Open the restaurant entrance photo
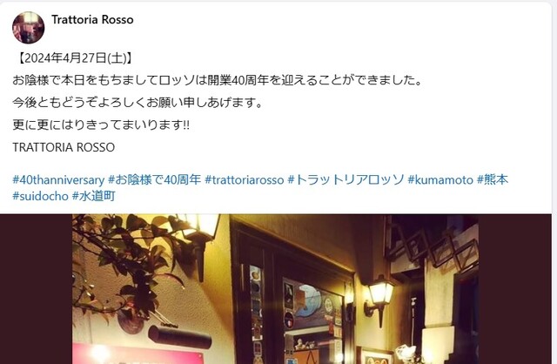 pos(275,289)
